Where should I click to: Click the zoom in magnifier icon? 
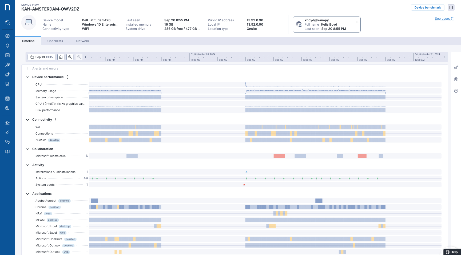click(70, 57)
